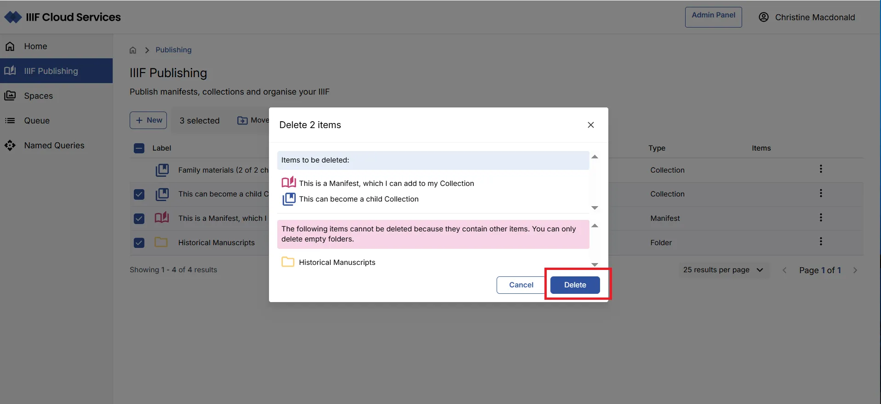
Task: Click 'This can become a child Collection' in dialog
Action: pos(359,199)
